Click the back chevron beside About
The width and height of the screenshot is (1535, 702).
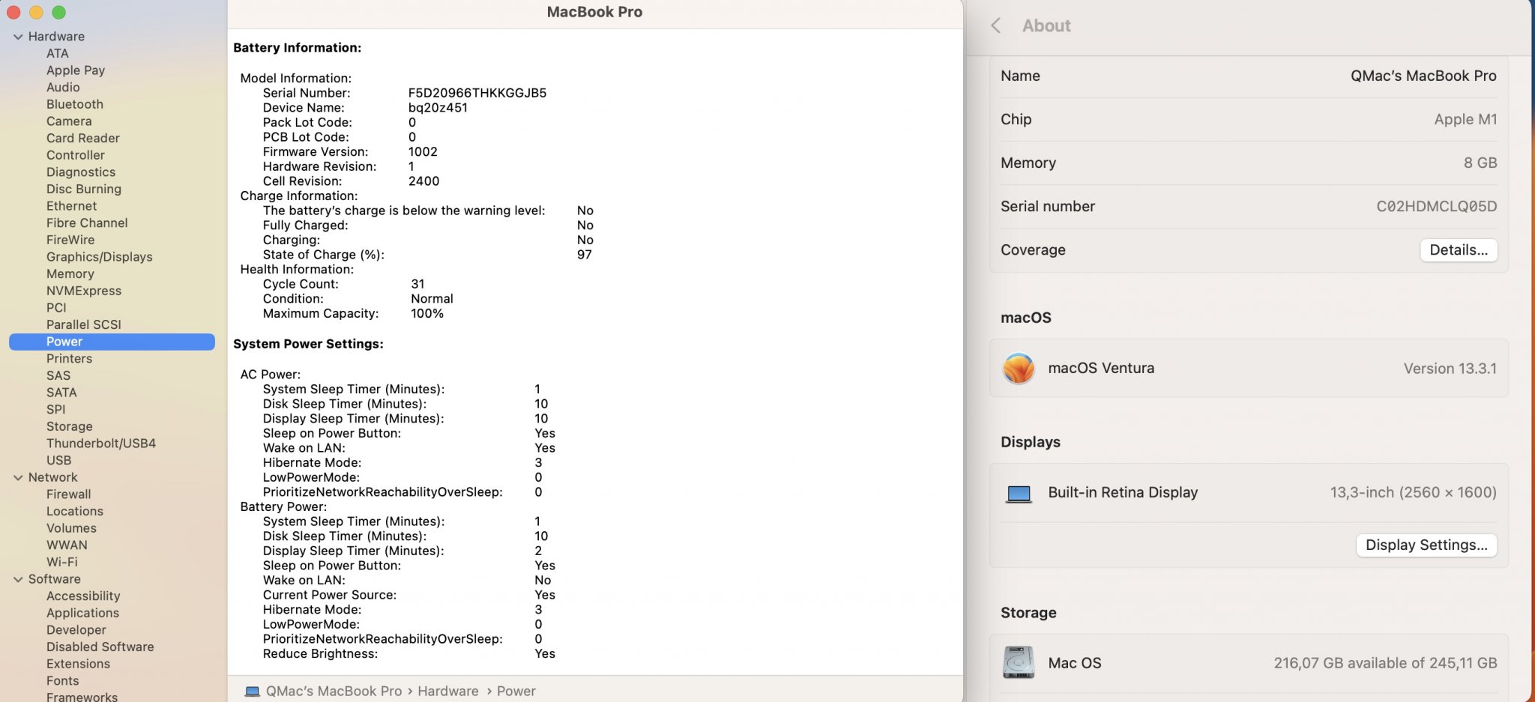pos(996,26)
